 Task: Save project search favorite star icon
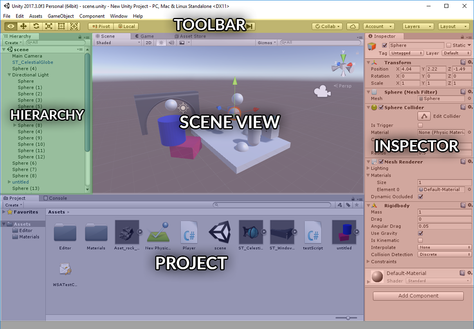357,205
